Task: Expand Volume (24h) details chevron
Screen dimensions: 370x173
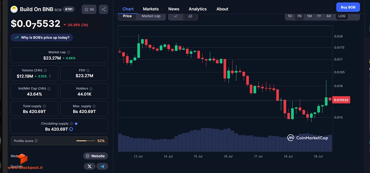Action: [50, 76]
